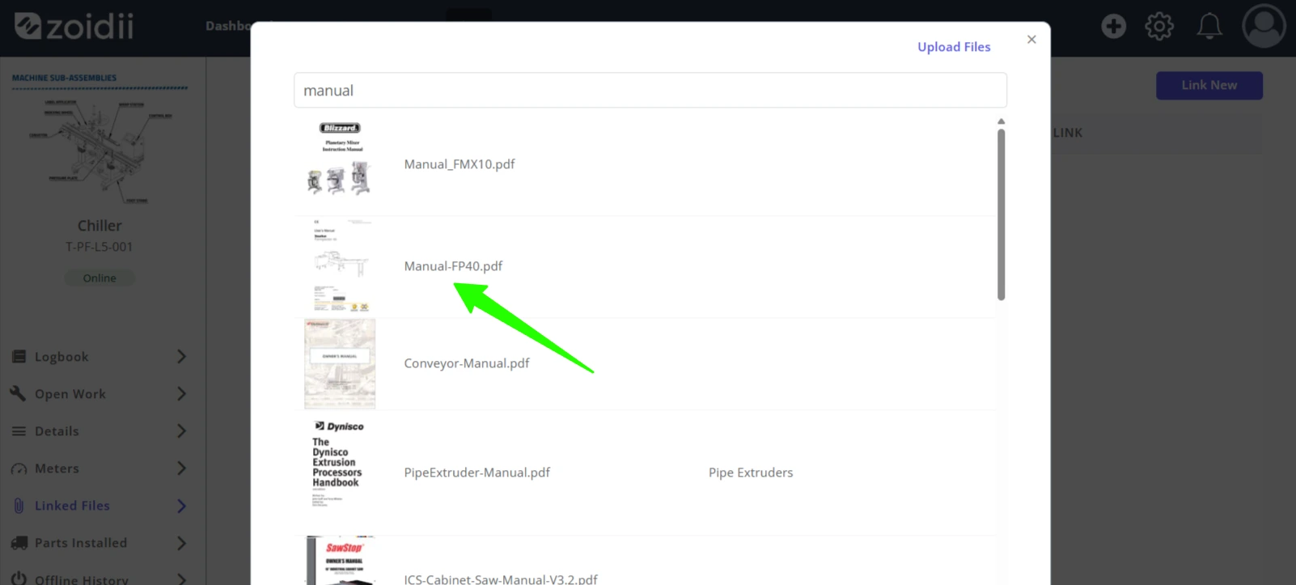Click the Details list icon

point(19,431)
